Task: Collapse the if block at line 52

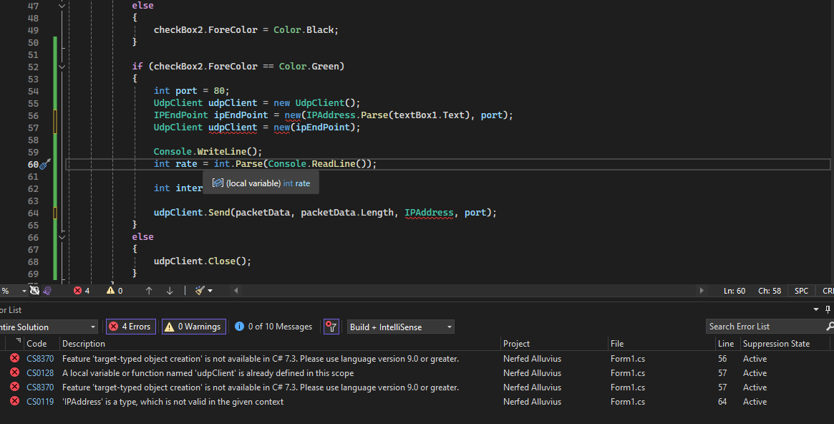Action: (62, 67)
